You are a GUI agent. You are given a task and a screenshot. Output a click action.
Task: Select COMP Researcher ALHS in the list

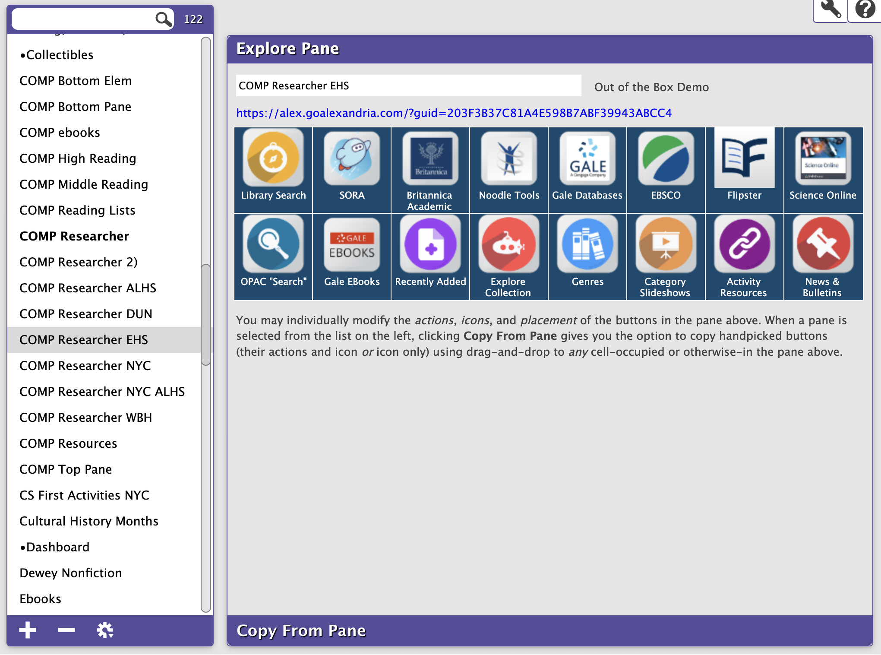pyautogui.click(x=104, y=288)
